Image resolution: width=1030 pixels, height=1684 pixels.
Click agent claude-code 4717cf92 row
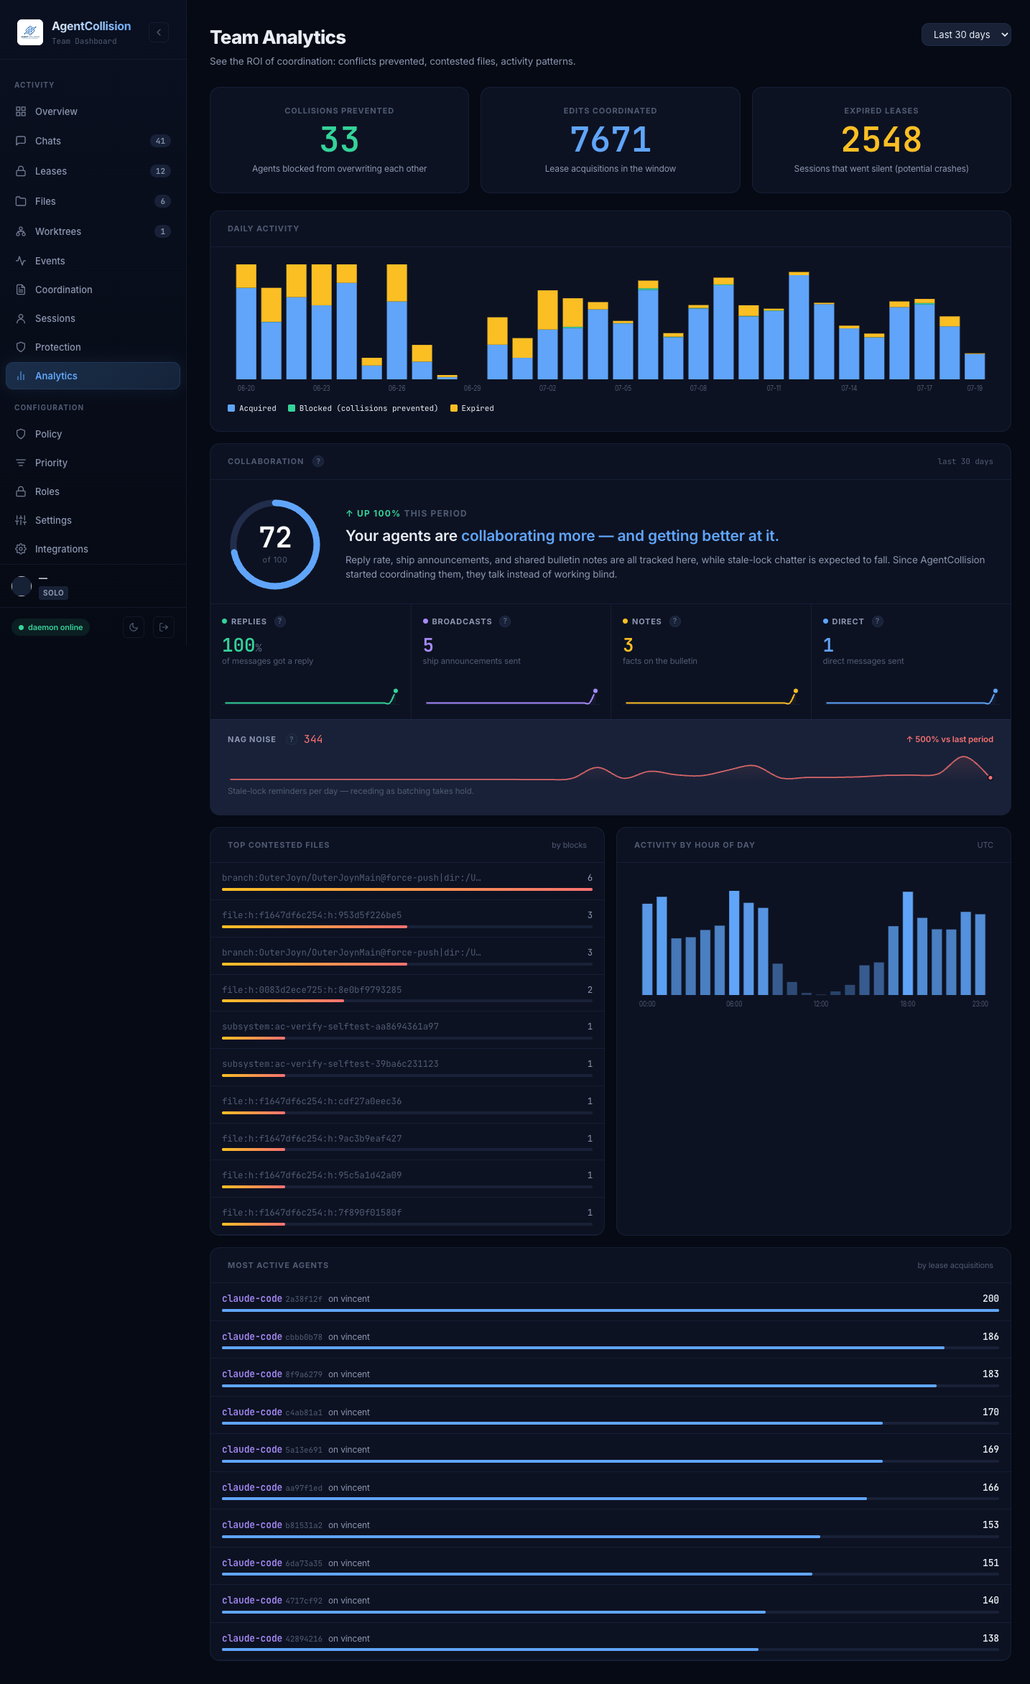click(x=611, y=1604)
